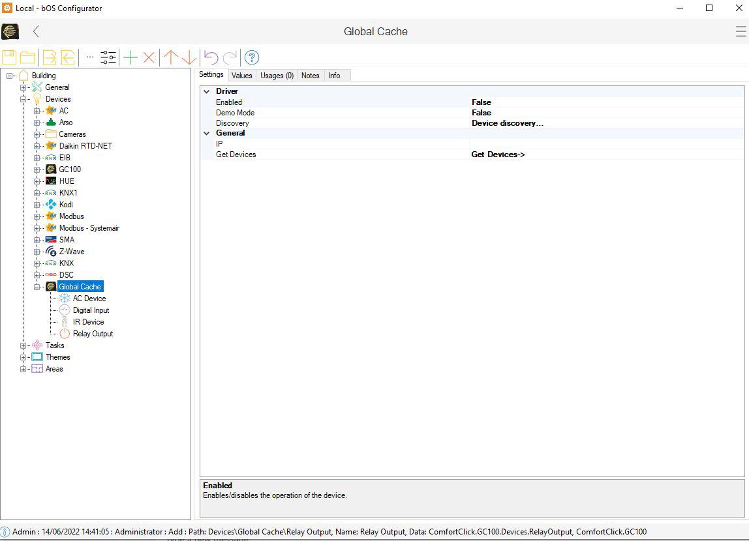Open the sliders settings toolbar icon
Image resolution: width=749 pixels, height=541 pixels.
(x=108, y=58)
